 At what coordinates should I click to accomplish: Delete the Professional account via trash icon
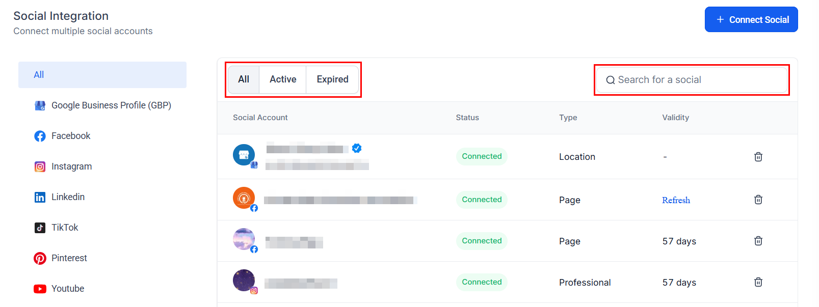pos(758,282)
